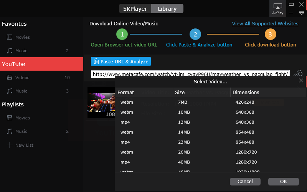
Task: Click the Favorites Movies film icon
Action: 10,37
